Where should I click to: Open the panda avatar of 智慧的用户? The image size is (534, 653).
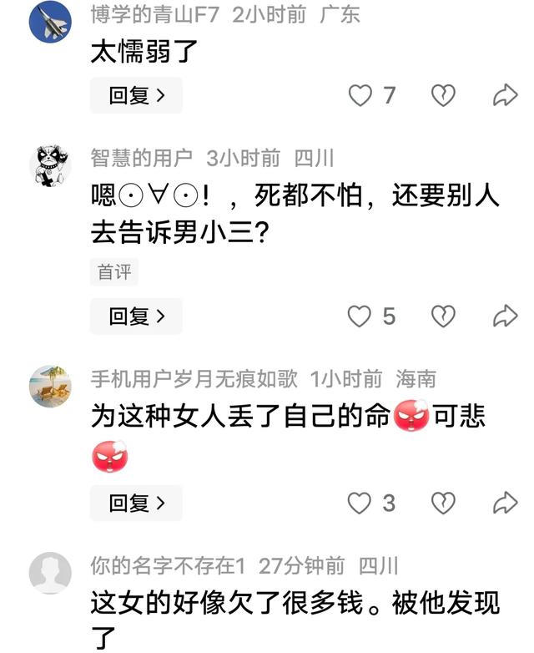coord(50,165)
